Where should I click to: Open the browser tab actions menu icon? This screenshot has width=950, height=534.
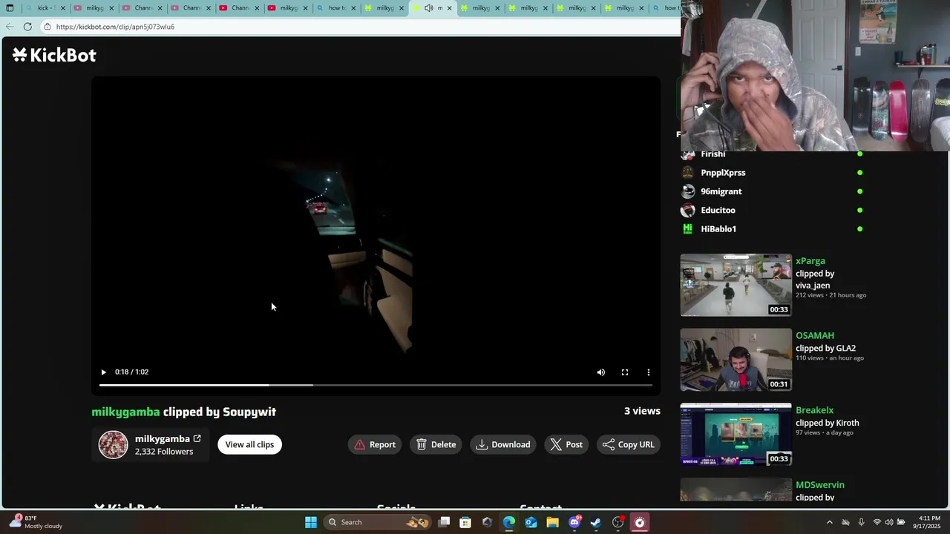[10, 8]
